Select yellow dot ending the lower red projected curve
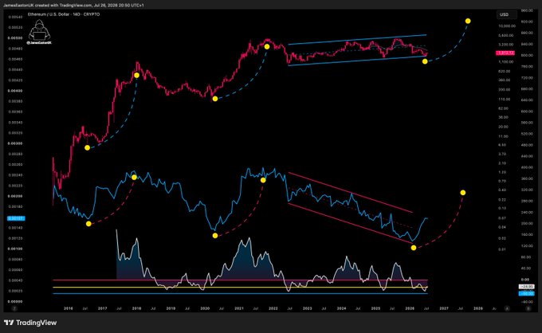This screenshot has width=542, height=333. 463,193
